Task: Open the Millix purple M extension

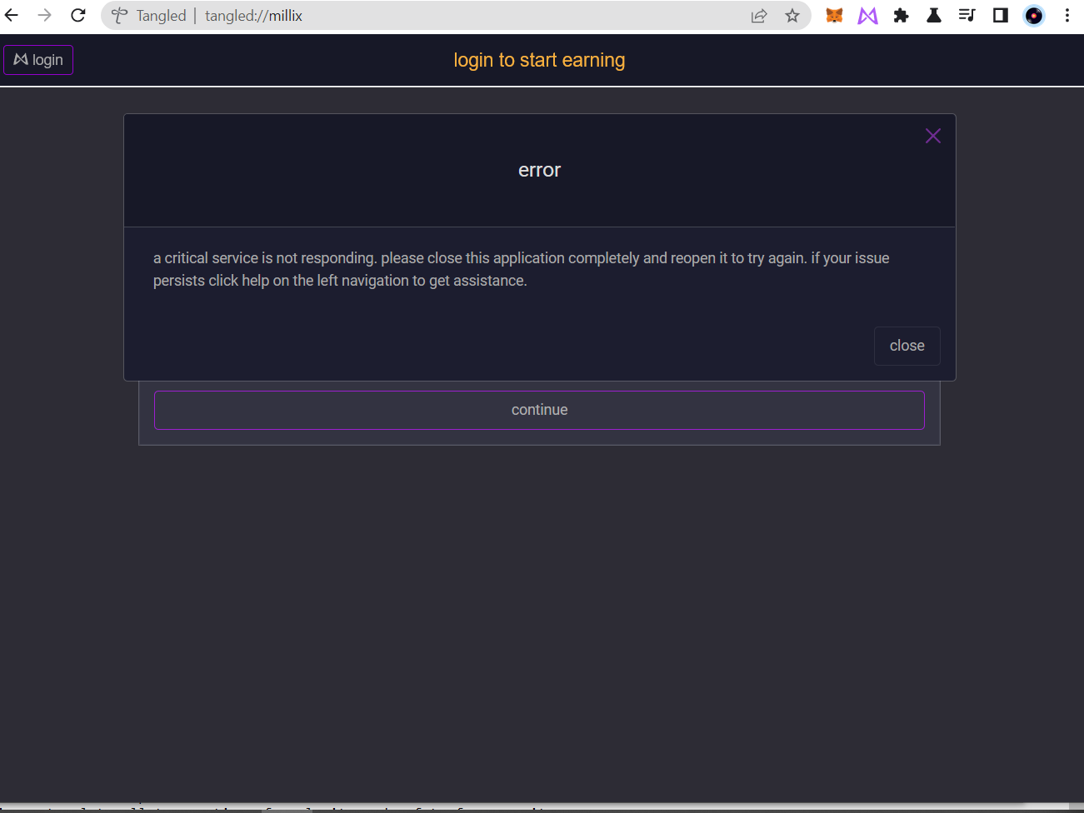Action: click(867, 15)
